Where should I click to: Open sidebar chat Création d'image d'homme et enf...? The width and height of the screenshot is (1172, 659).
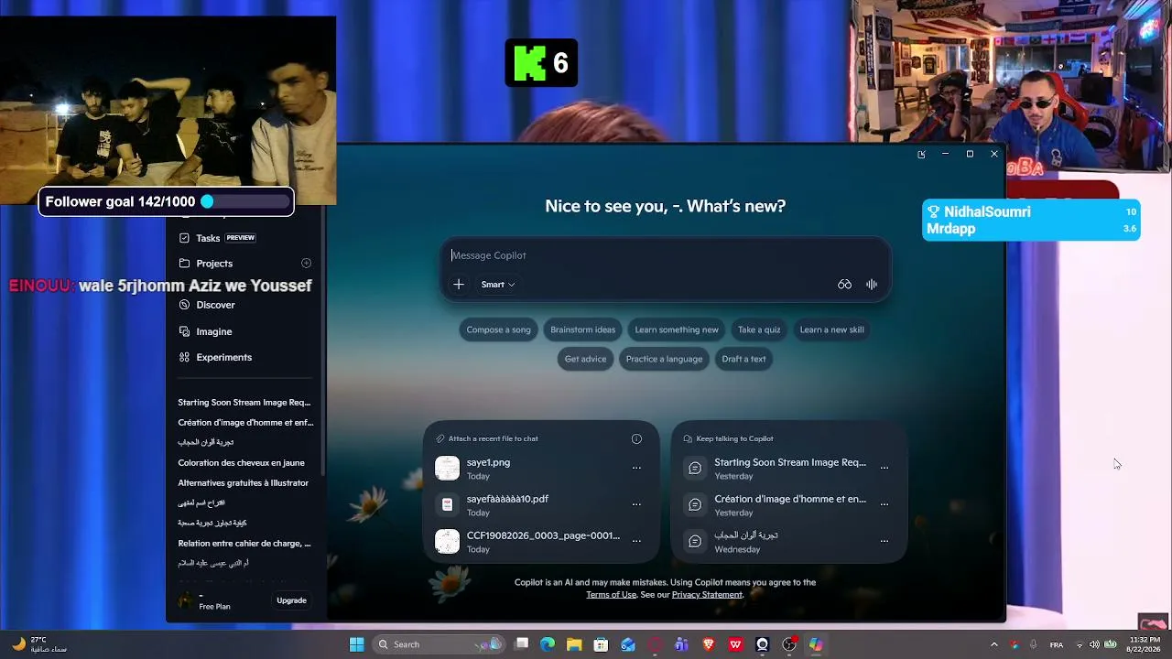(x=244, y=422)
